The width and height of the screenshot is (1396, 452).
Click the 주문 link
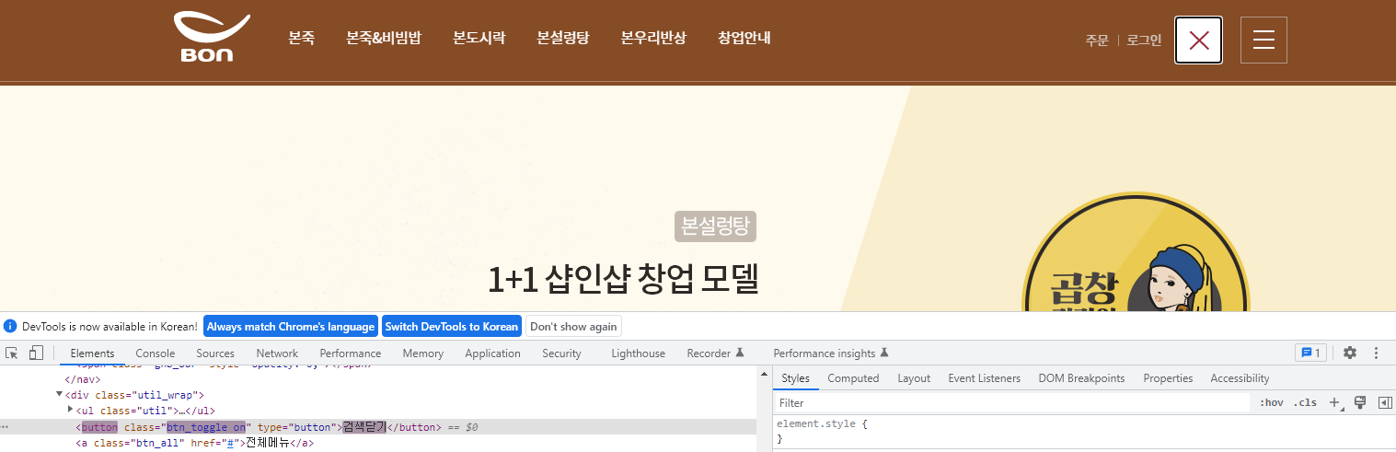coord(1097,40)
